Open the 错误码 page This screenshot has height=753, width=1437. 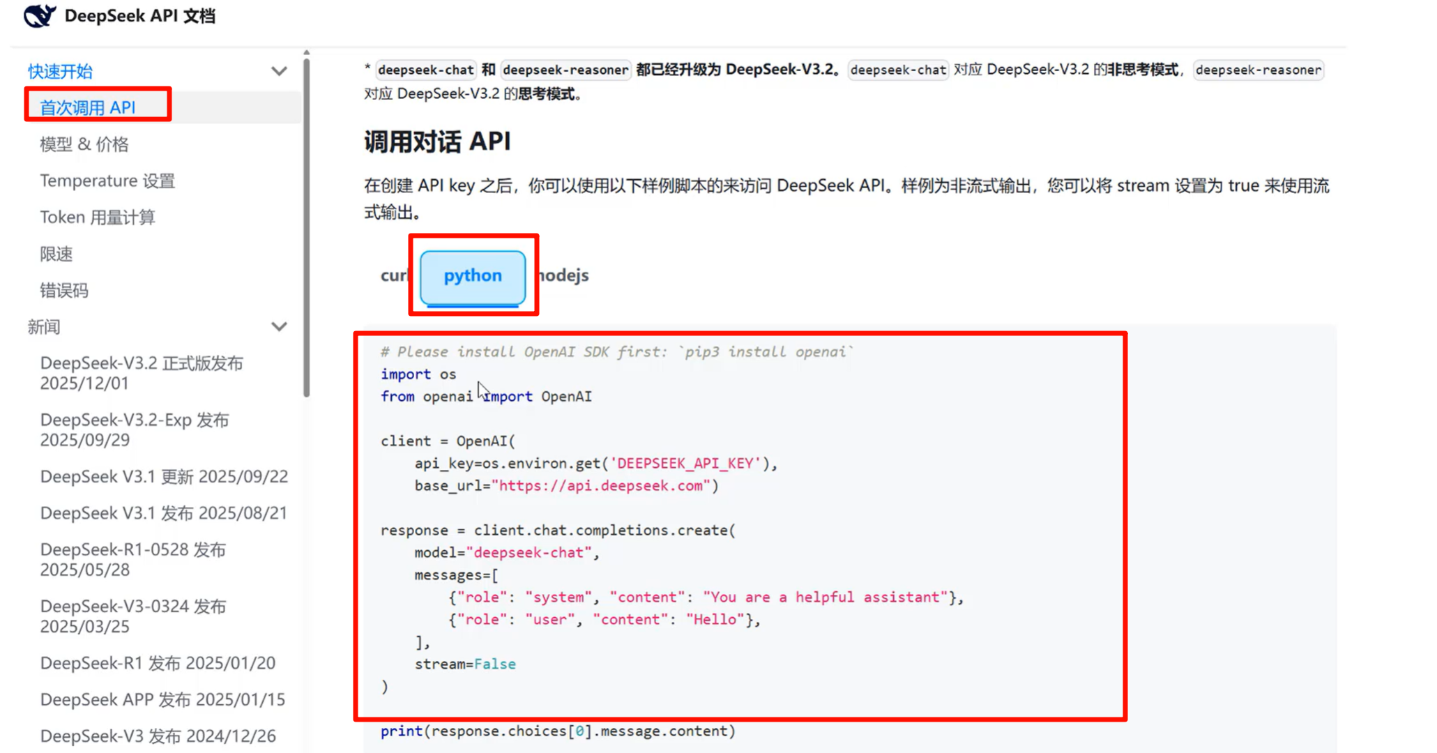(x=64, y=290)
